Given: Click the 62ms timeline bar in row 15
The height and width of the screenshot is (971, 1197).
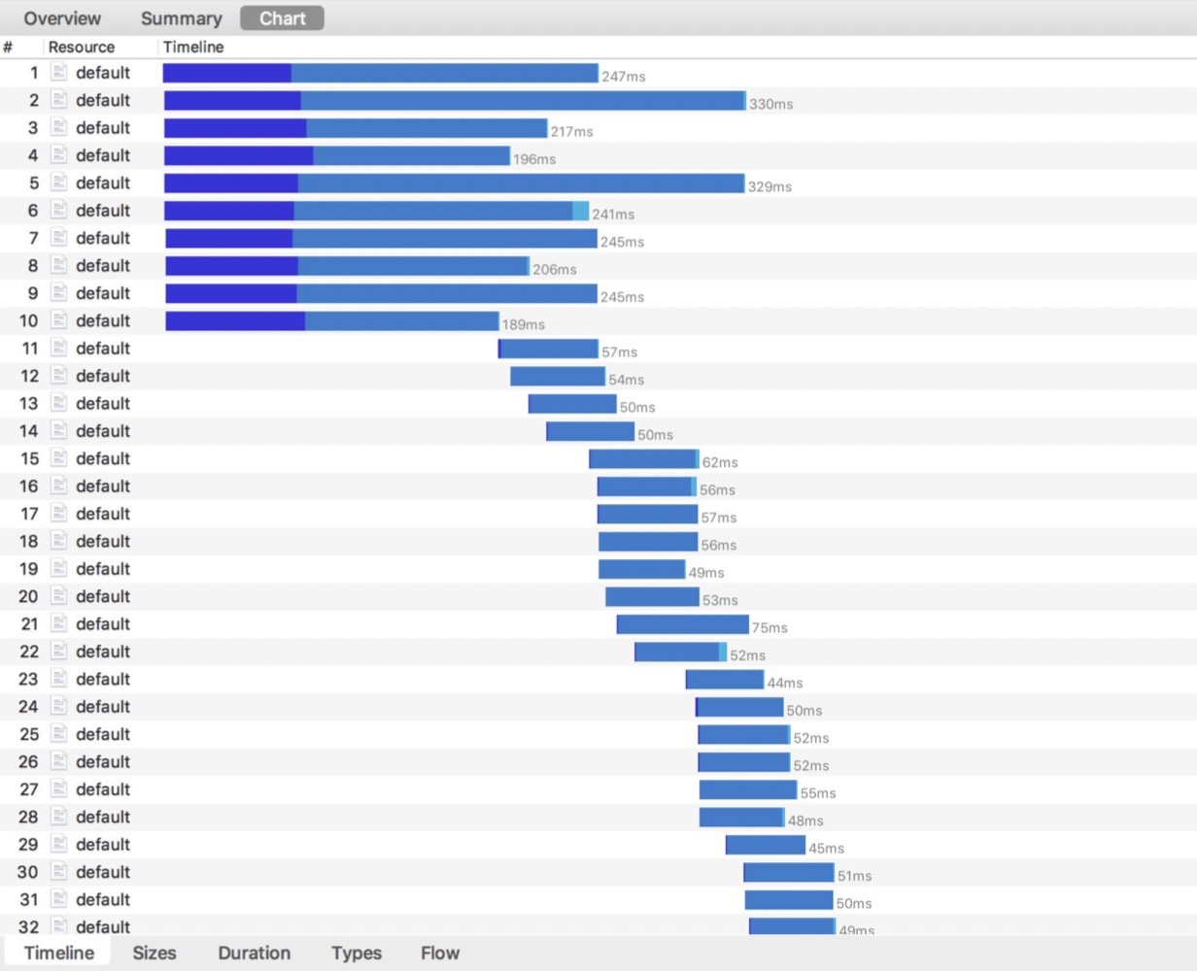Looking at the screenshot, I should [x=644, y=459].
